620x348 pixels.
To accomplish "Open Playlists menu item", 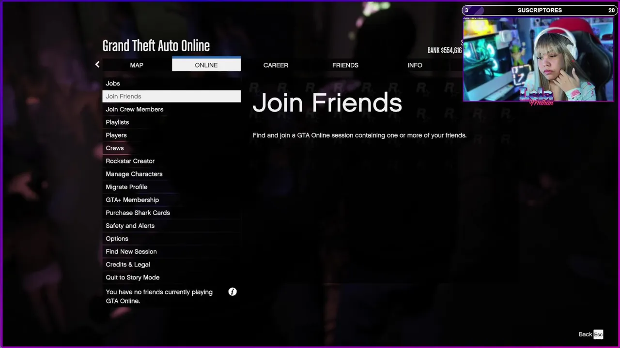I will pos(171,122).
